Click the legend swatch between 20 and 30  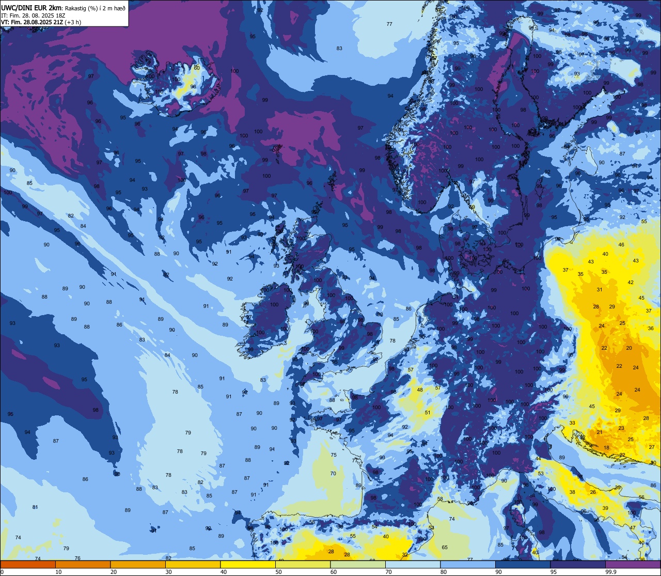[138, 564]
